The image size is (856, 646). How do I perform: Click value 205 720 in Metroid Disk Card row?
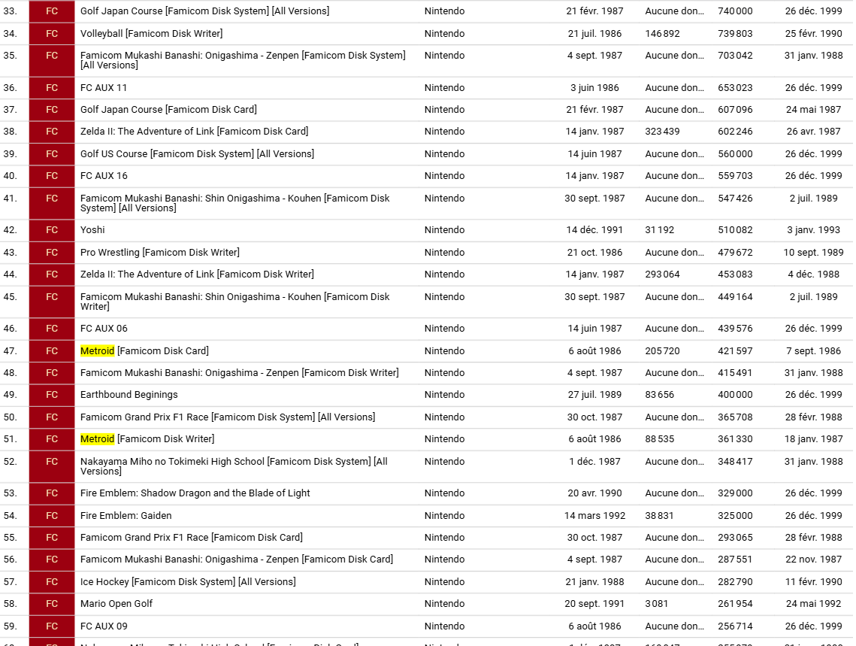pos(662,350)
